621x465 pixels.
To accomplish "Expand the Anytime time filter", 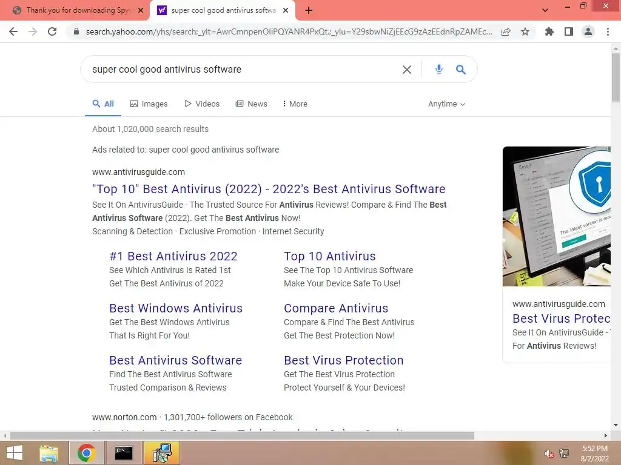I will 446,104.
